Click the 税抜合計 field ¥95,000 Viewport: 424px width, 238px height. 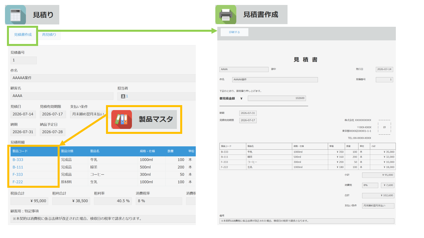coord(29,201)
